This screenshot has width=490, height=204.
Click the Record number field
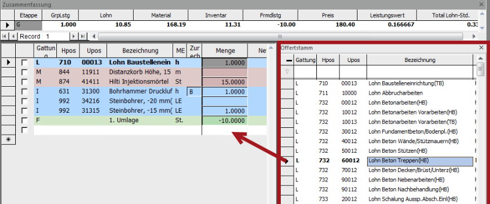coord(56,37)
